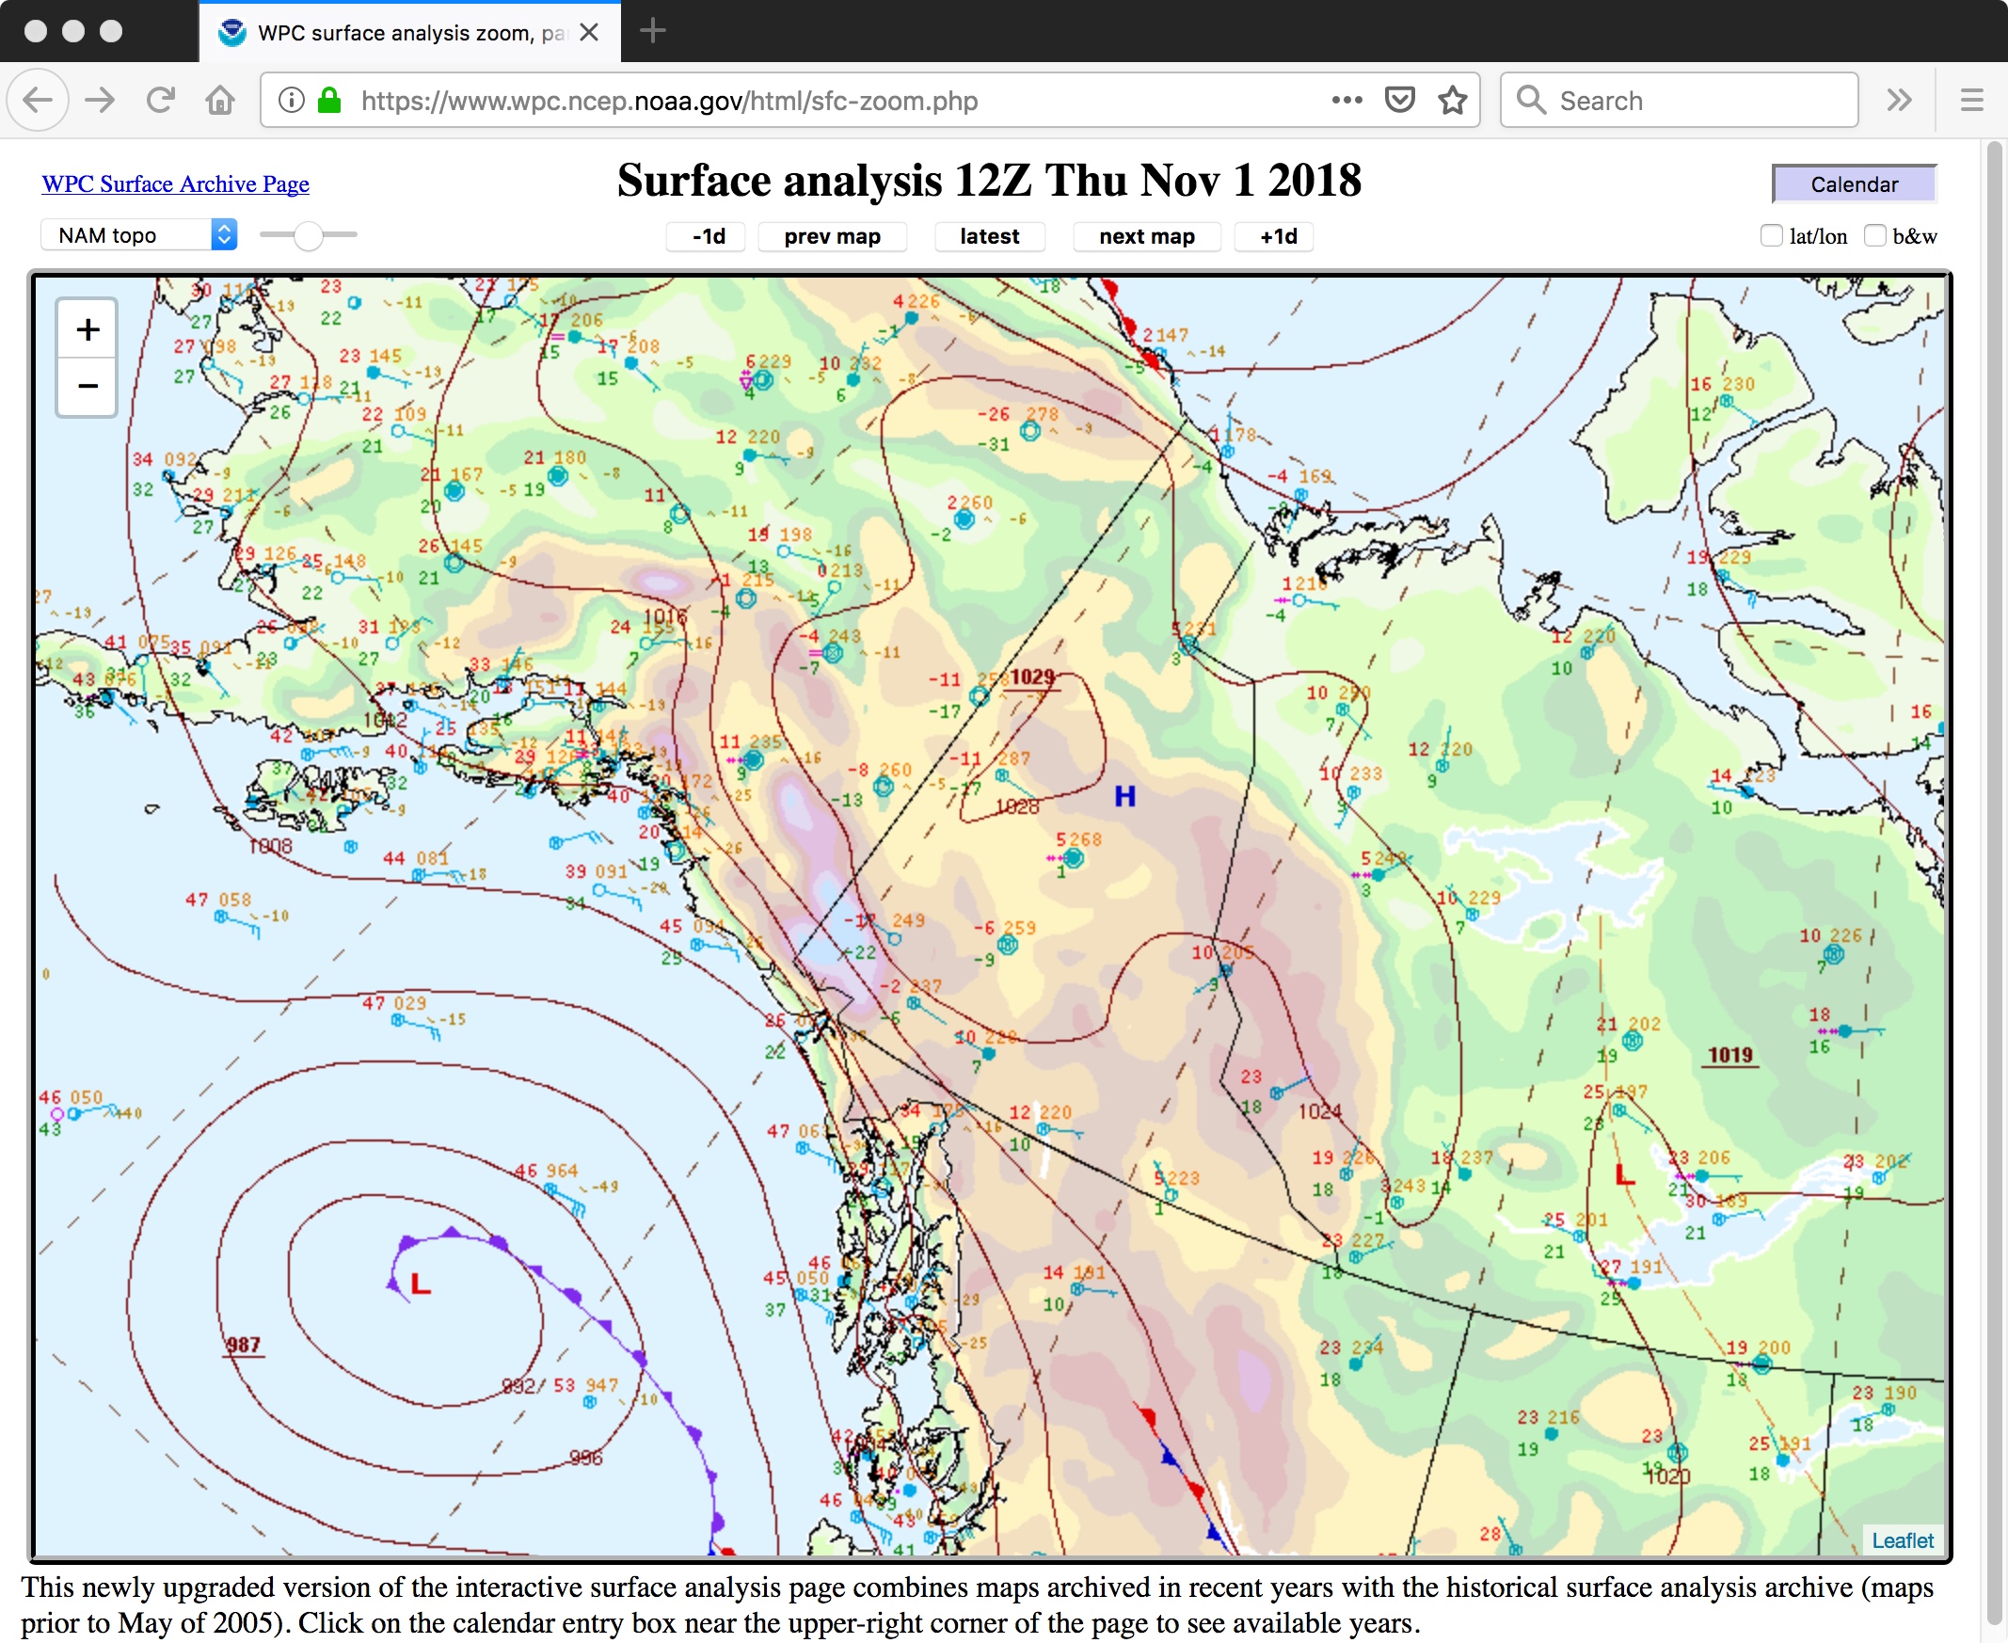Select the WPC surface analysis zoom tab
Image resolution: width=2008 pixels, height=1643 pixels.
pos(409,32)
